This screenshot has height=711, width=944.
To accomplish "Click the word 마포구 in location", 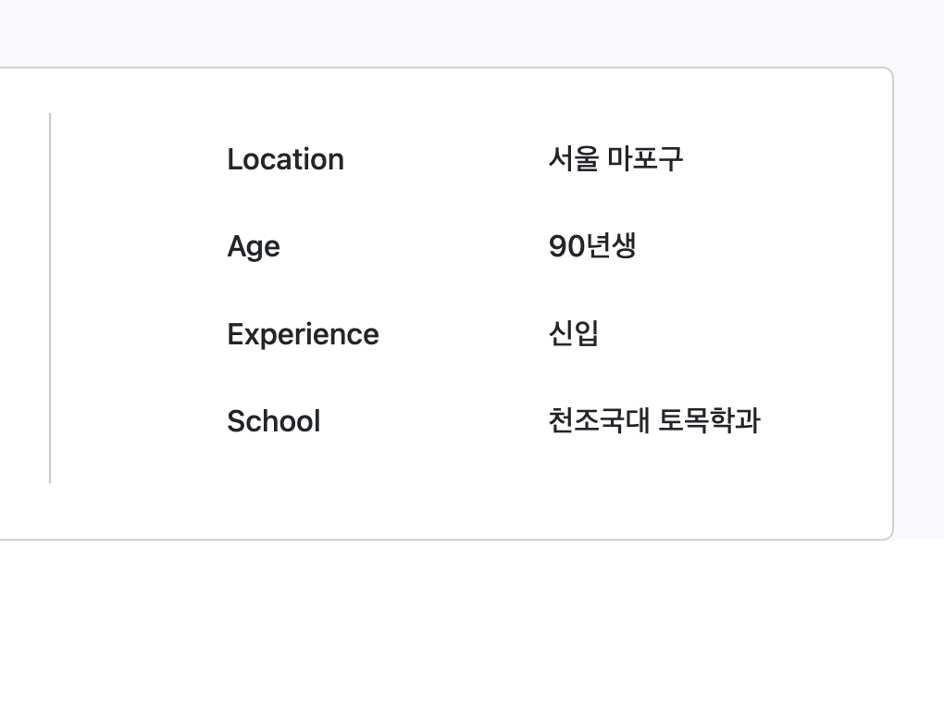I will tap(645, 159).
